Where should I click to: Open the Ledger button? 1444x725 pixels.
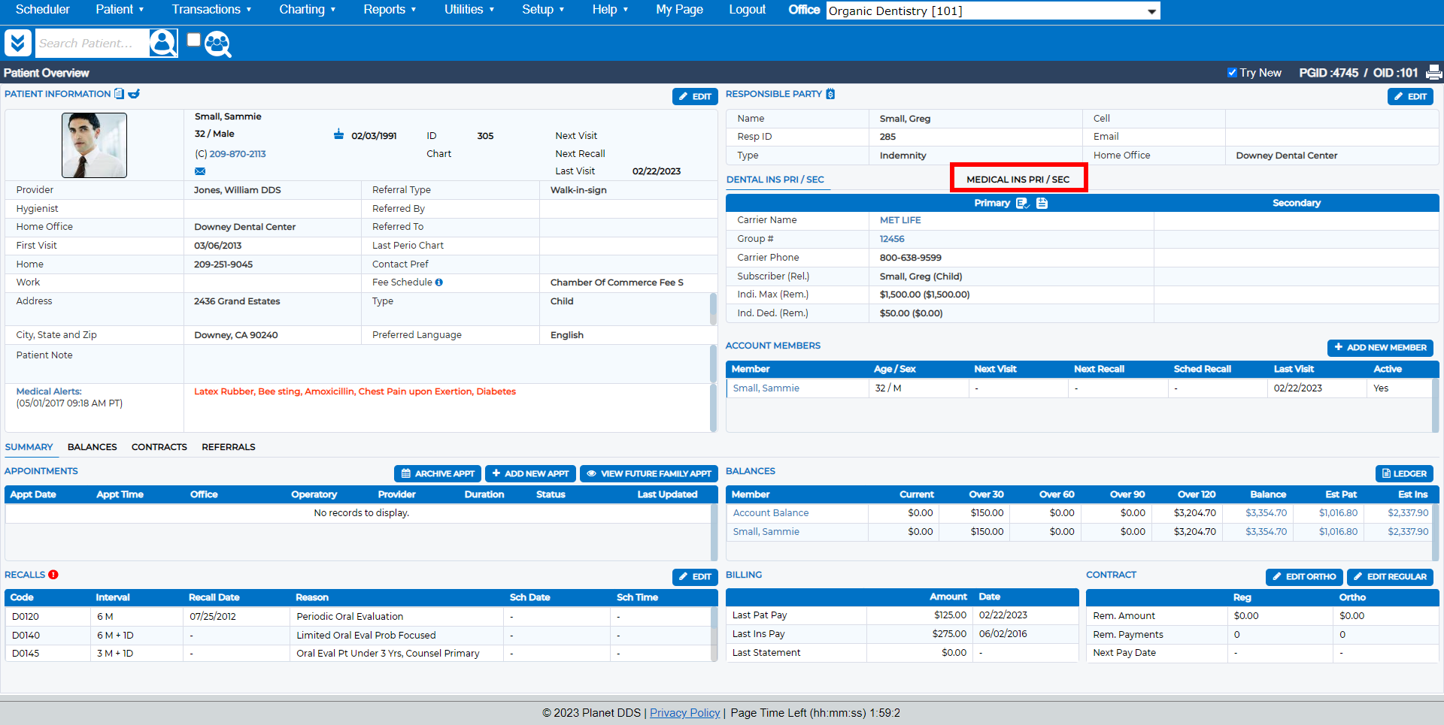1403,473
